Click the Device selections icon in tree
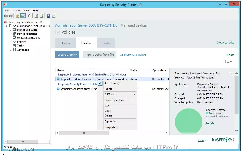This screenshot has height=155, width=243. 14,34
